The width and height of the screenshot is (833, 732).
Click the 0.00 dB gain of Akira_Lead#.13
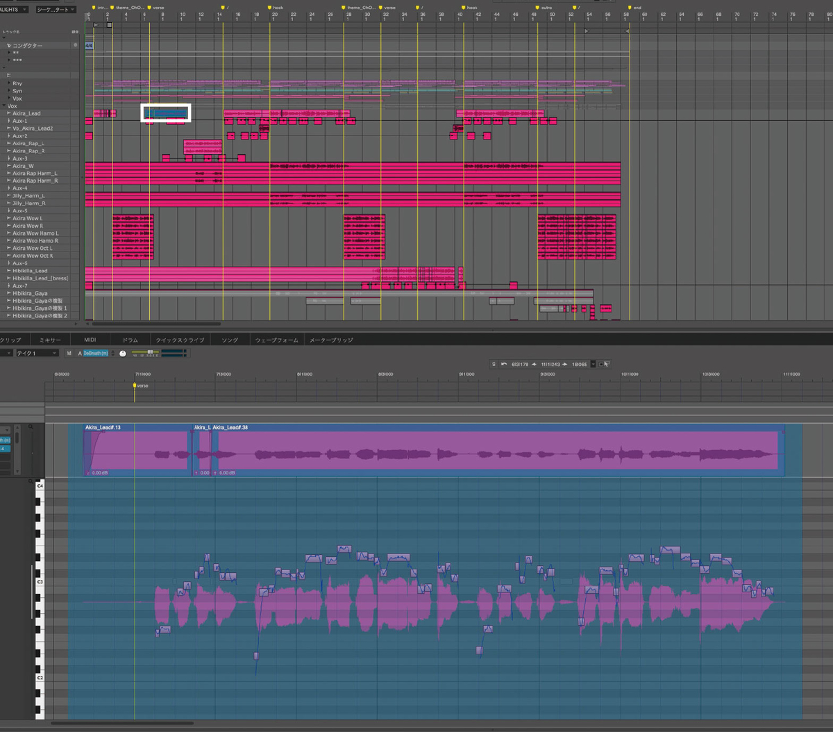(x=99, y=473)
